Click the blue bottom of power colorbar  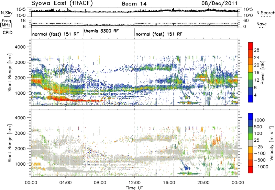tap(251, 99)
